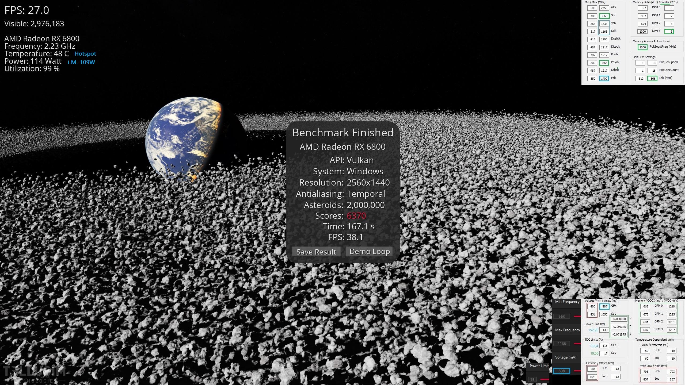The width and height of the screenshot is (685, 385).
Task: Select the Dcefclk minimum field 418
Action: coord(592,39)
